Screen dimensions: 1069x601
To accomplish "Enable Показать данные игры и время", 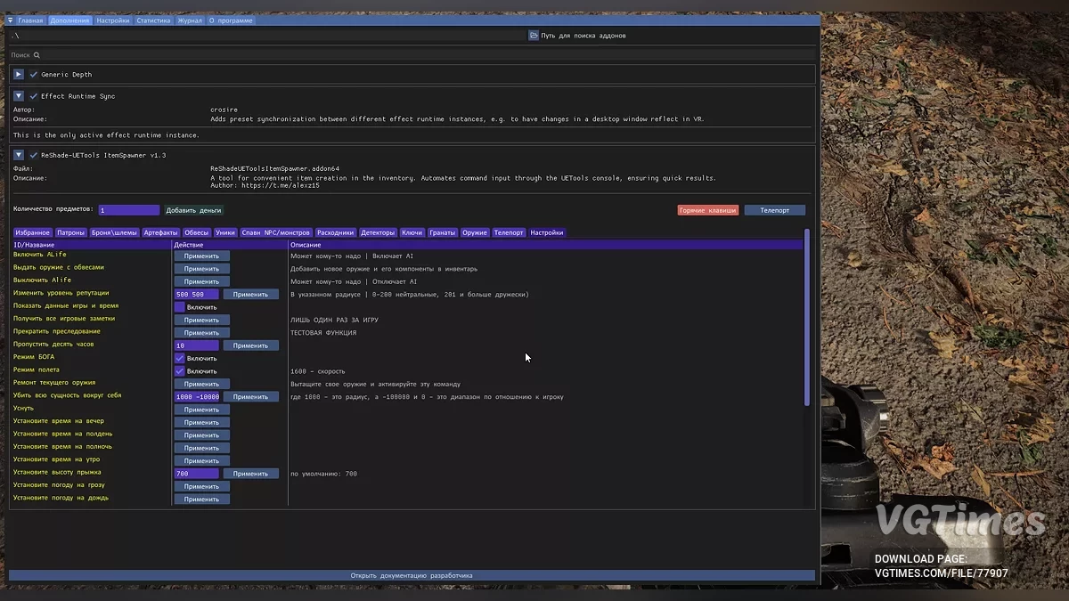I will click(179, 307).
